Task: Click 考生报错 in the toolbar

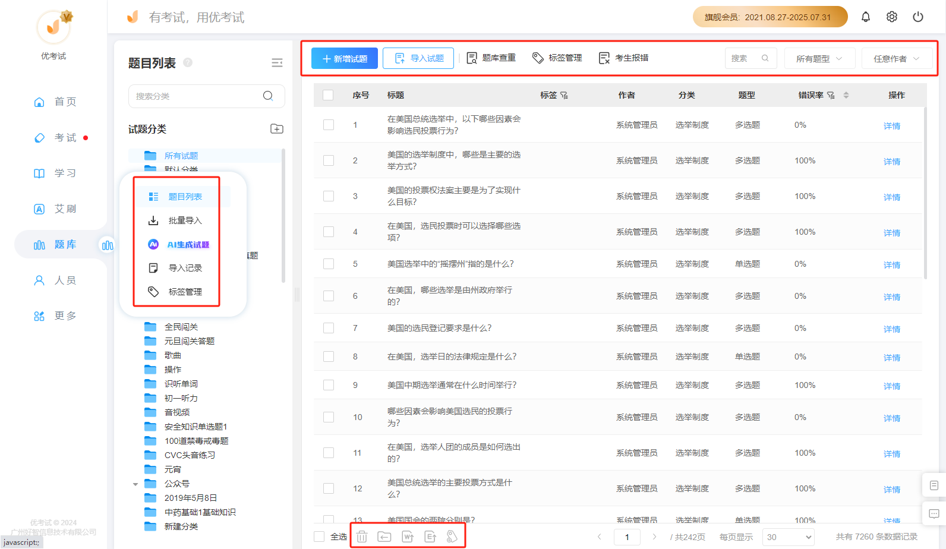Action: point(623,58)
